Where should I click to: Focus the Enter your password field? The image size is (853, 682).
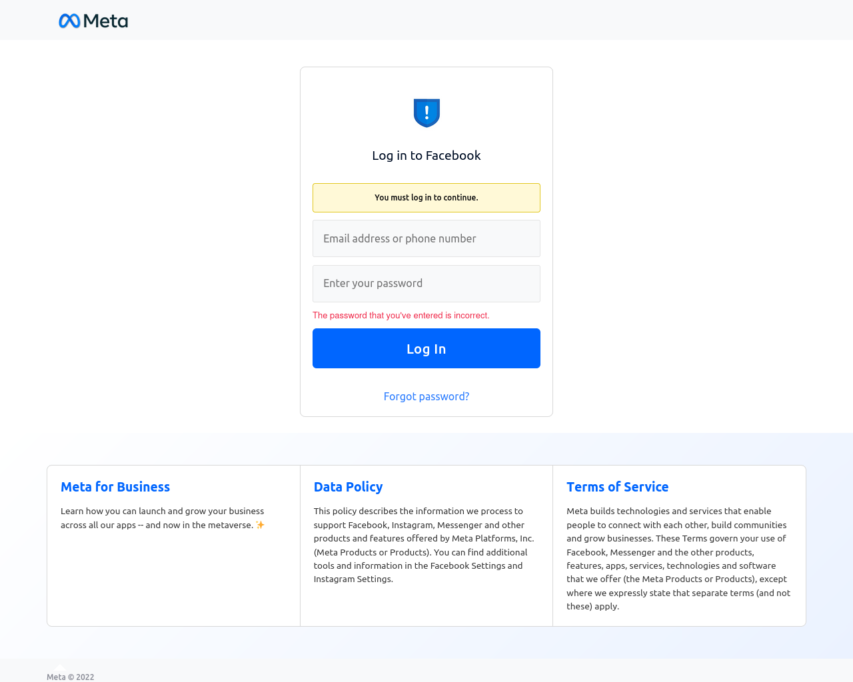tap(426, 284)
